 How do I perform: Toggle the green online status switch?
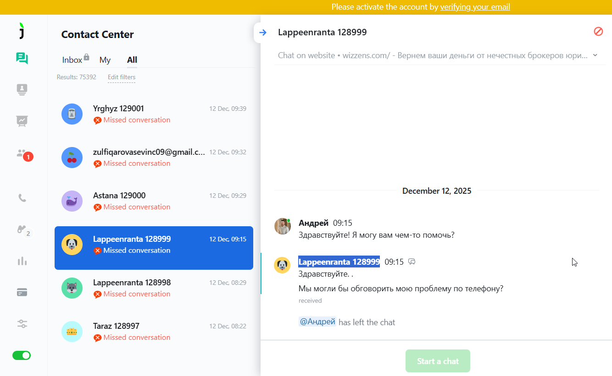[x=22, y=355]
